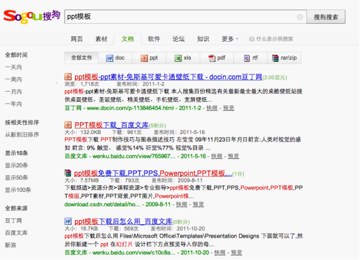
Task: Filter source to 豆丁网
Action: 13,221
